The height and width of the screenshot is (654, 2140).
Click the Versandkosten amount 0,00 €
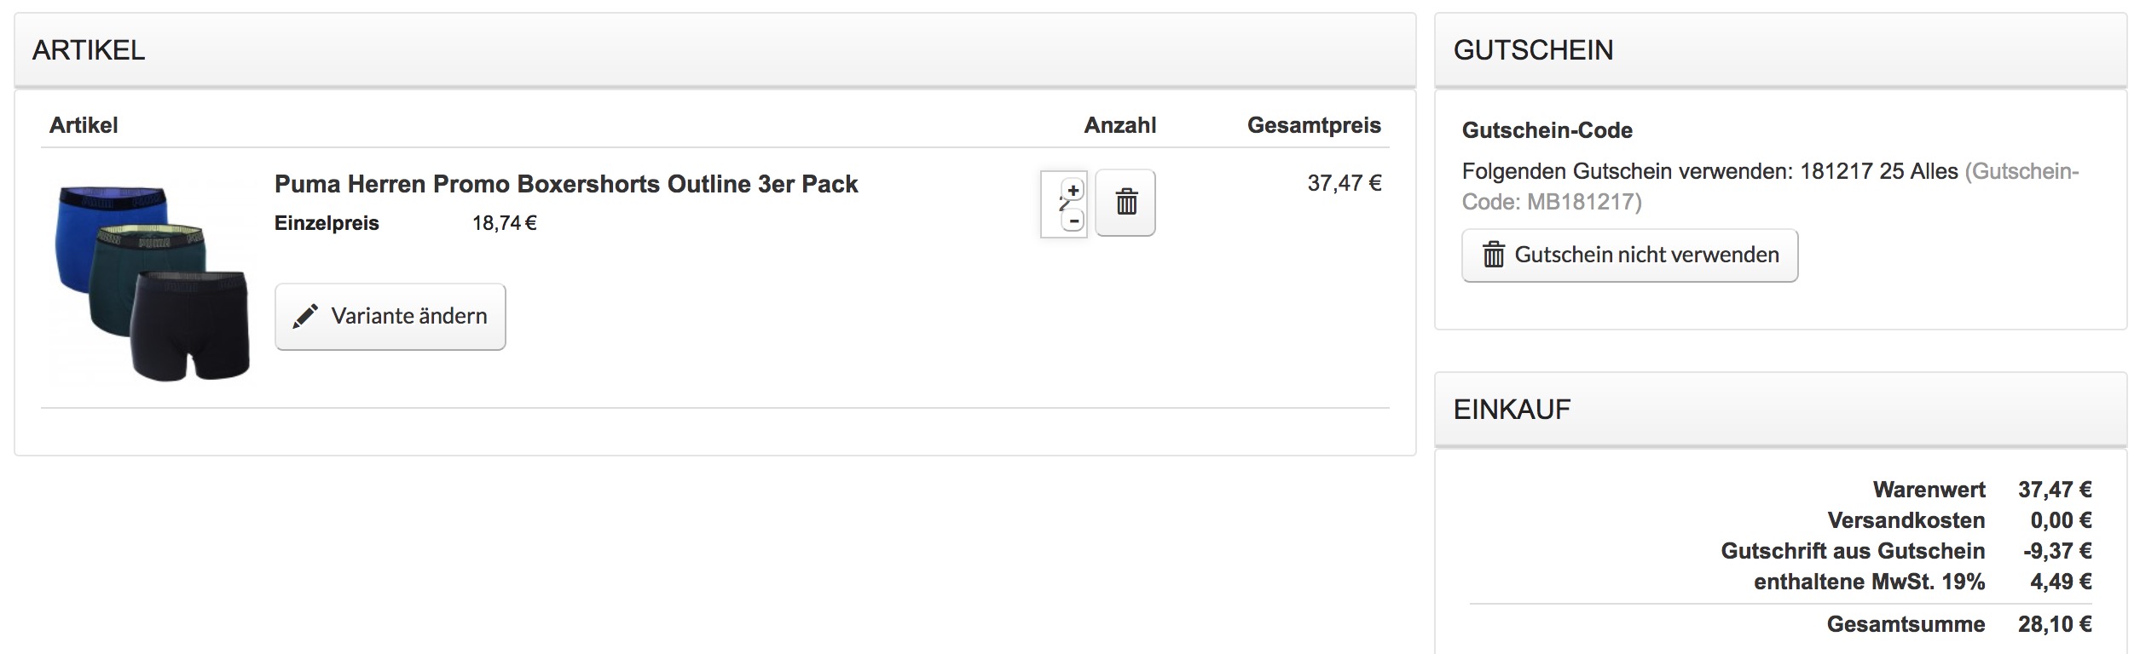2060,520
